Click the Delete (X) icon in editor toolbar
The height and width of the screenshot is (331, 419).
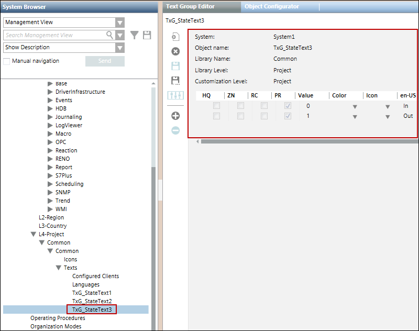click(175, 51)
